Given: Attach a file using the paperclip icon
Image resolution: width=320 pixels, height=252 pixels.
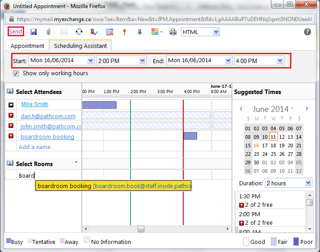Looking at the screenshot, I should click(48, 32).
